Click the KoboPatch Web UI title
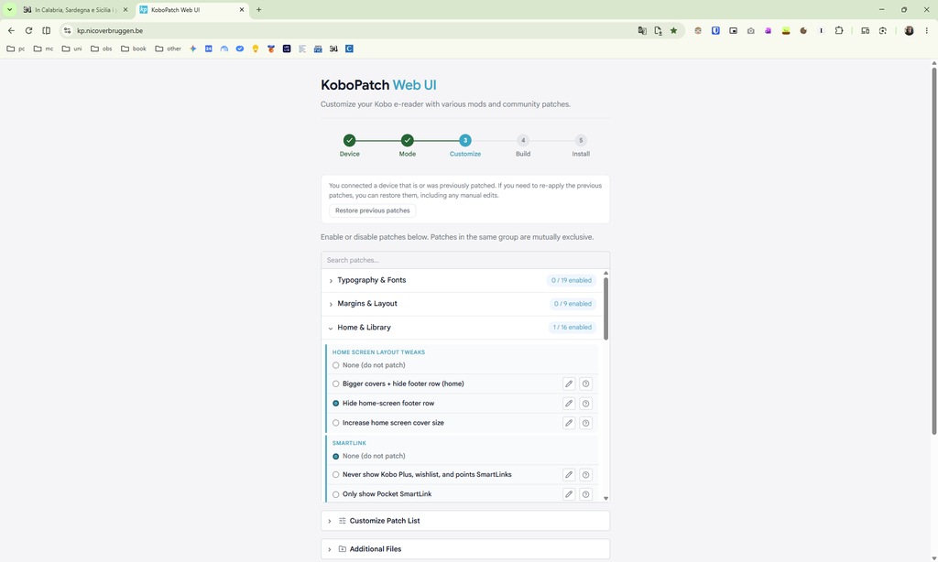This screenshot has width=938, height=562. 378,85
